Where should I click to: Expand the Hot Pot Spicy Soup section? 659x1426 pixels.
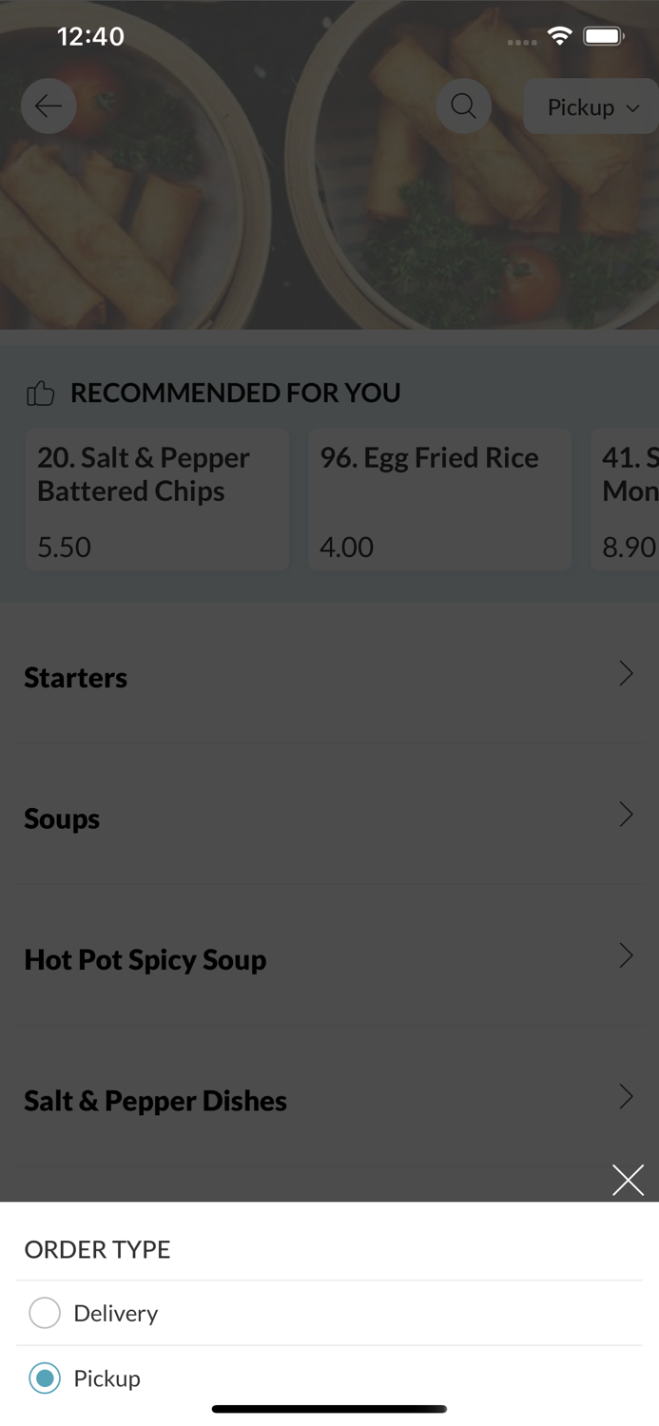click(x=329, y=959)
